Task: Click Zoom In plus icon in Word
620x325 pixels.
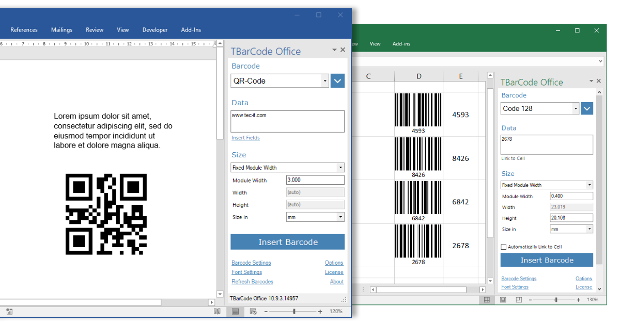Action: click(x=320, y=312)
